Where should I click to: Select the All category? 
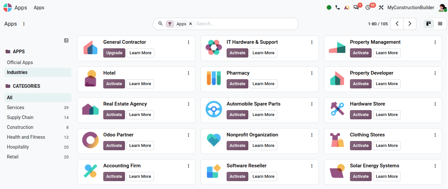pyautogui.click(x=38, y=98)
